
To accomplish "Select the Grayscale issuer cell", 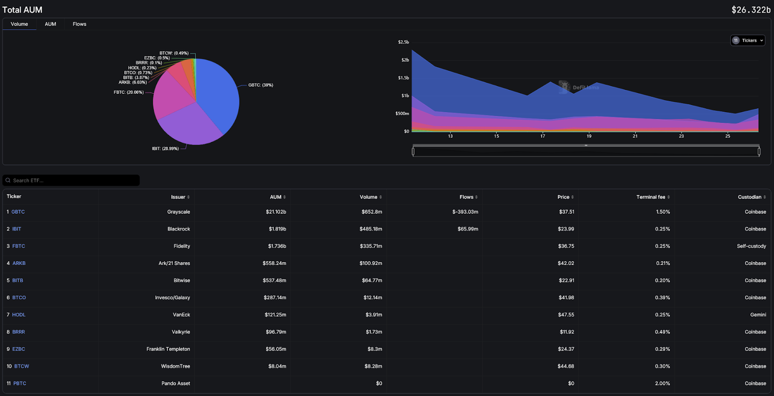I will pyautogui.click(x=179, y=212).
